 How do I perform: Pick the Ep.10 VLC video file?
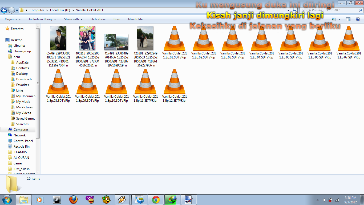116,86
